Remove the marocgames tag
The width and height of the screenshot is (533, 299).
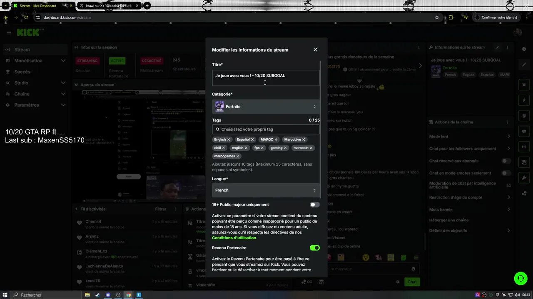[x=238, y=156]
